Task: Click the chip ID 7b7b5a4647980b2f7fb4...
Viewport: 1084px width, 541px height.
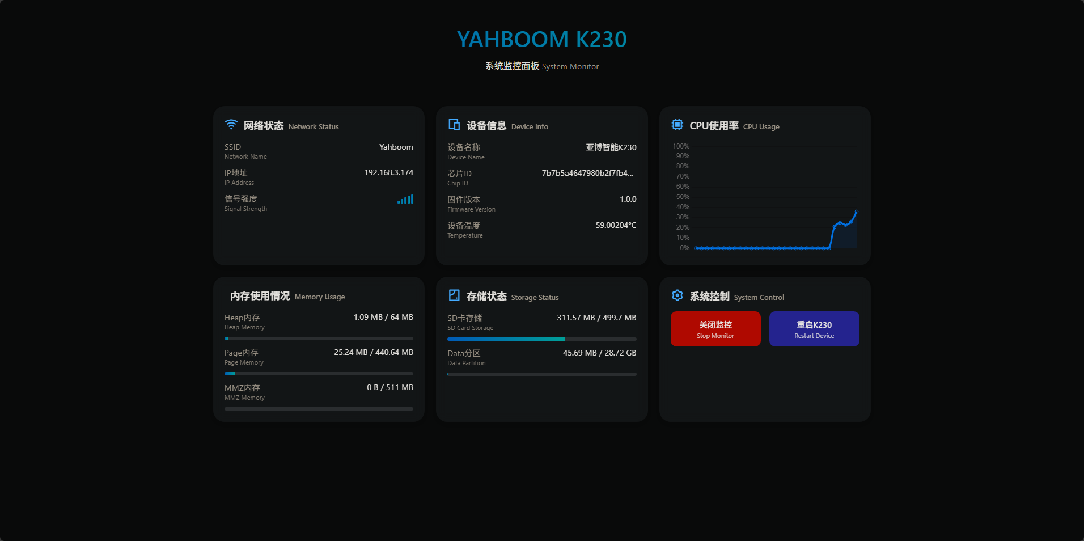Action: point(588,173)
